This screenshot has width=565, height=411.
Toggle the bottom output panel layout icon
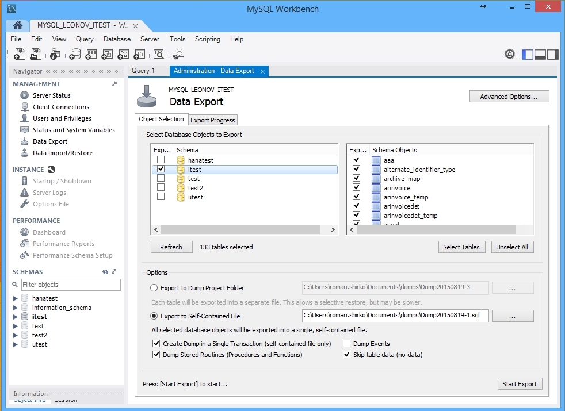pyautogui.click(x=540, y=54)
